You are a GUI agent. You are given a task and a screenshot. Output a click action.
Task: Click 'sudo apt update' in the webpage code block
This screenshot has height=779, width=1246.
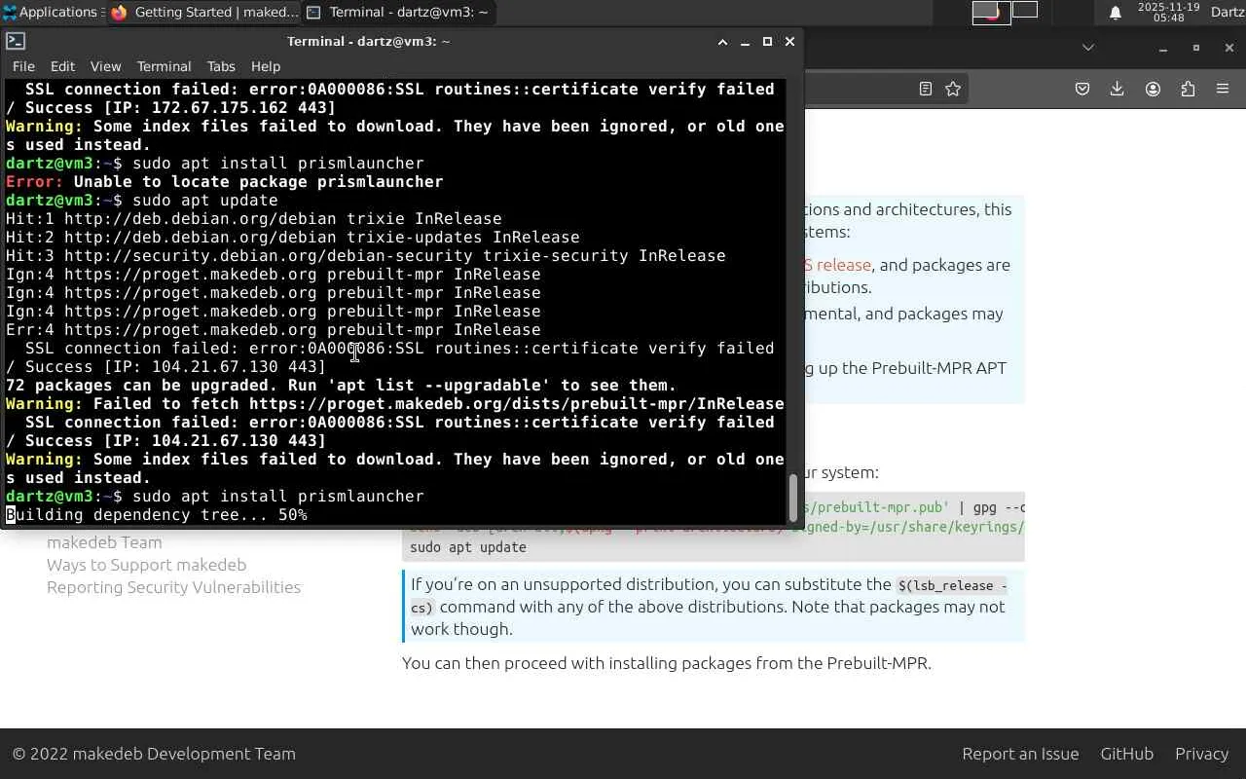coord(468,547)
